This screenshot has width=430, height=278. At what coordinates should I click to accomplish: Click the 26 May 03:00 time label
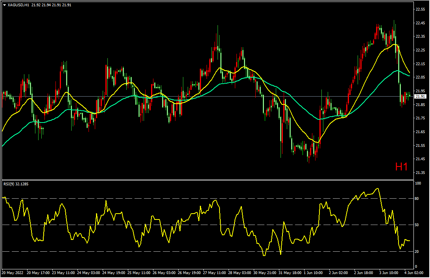tap(164, 273)
